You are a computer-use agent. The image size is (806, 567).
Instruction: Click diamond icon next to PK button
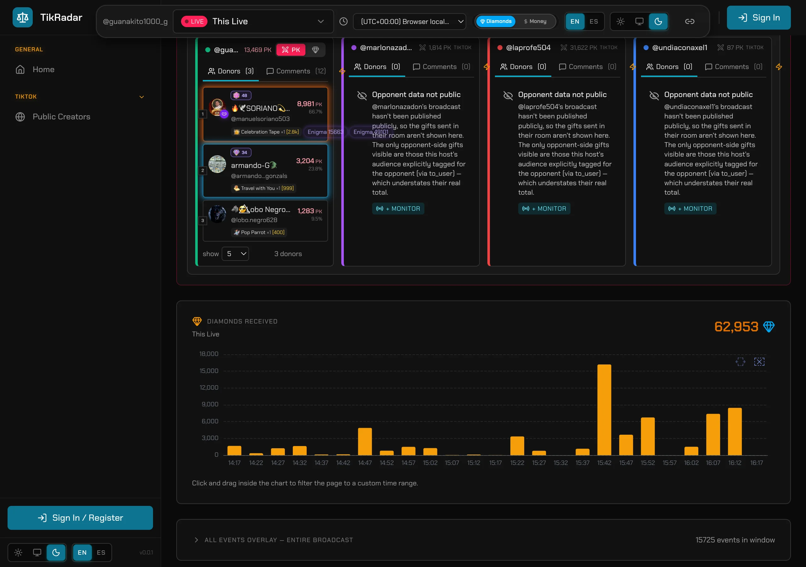click(x=315, y=50)
